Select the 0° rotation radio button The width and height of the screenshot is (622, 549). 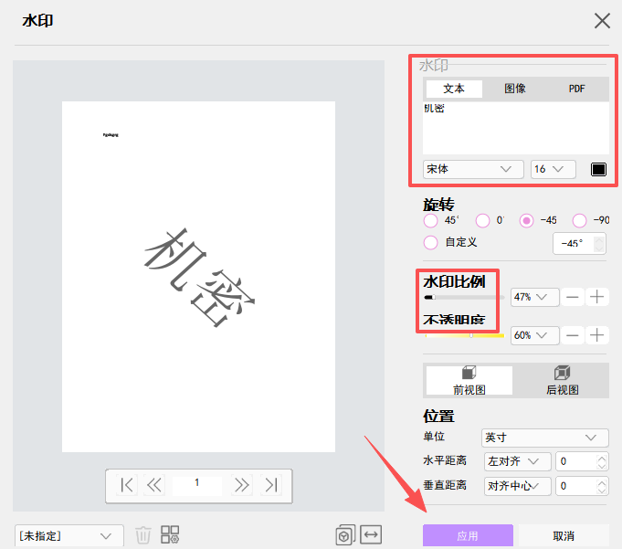point(483,220)
